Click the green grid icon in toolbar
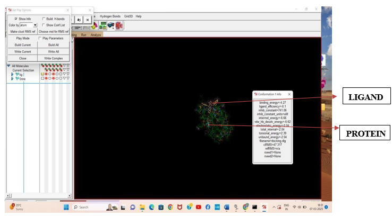Screen dimensions: 392x216 [103, 25]
